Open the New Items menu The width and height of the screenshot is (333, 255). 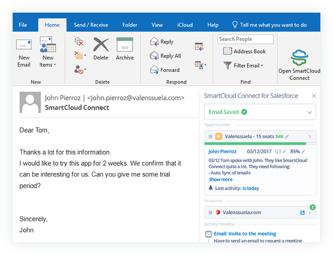click(48, 53)
